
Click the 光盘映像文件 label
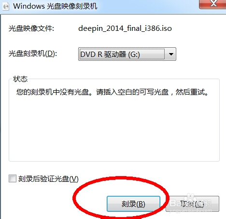[31, 28]
